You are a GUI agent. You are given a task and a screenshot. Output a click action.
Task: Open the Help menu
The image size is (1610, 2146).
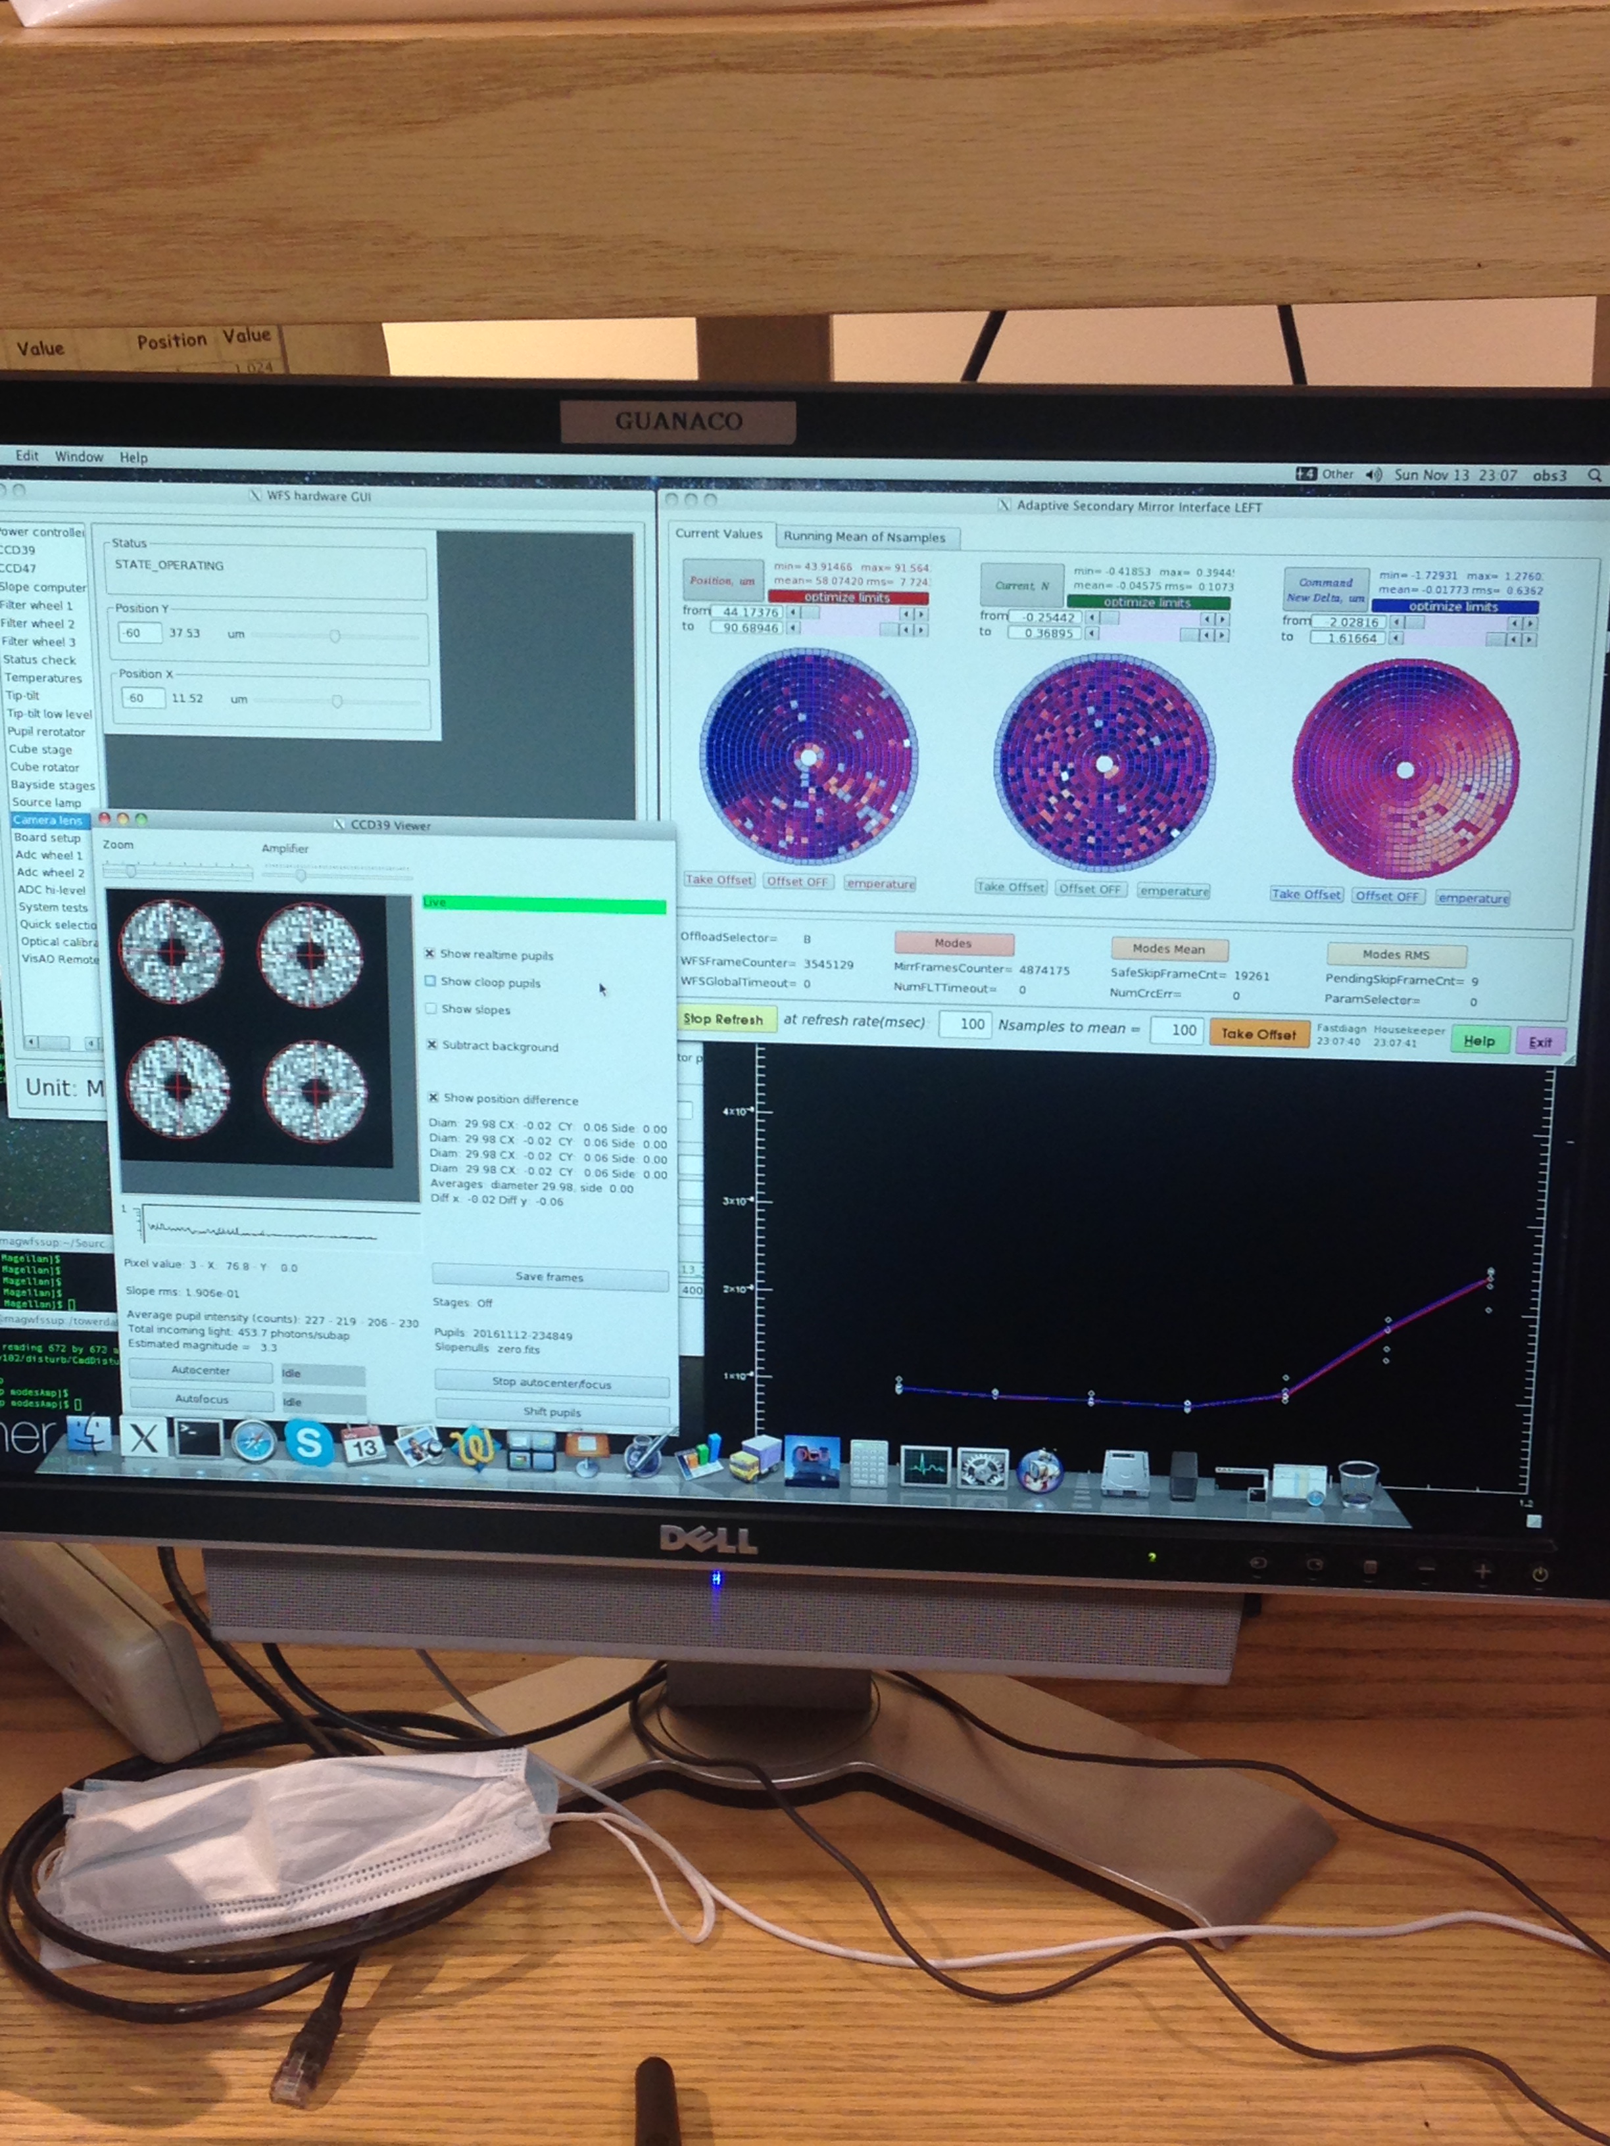(x=134, y=457)
